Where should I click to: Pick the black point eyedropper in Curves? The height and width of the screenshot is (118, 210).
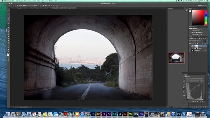coord(184,83)
